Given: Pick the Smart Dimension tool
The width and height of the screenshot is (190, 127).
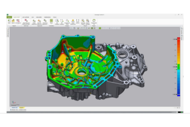Looking at the screenshot, I should pos(73,21).
